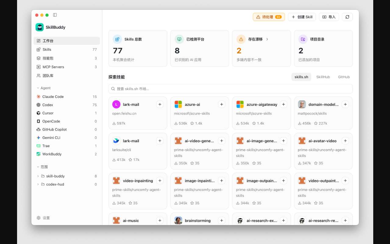Click mattpocock avatar thumbnail
This screenshot has height=244, width=390.
pyautogui.click(x=302, y=104)
